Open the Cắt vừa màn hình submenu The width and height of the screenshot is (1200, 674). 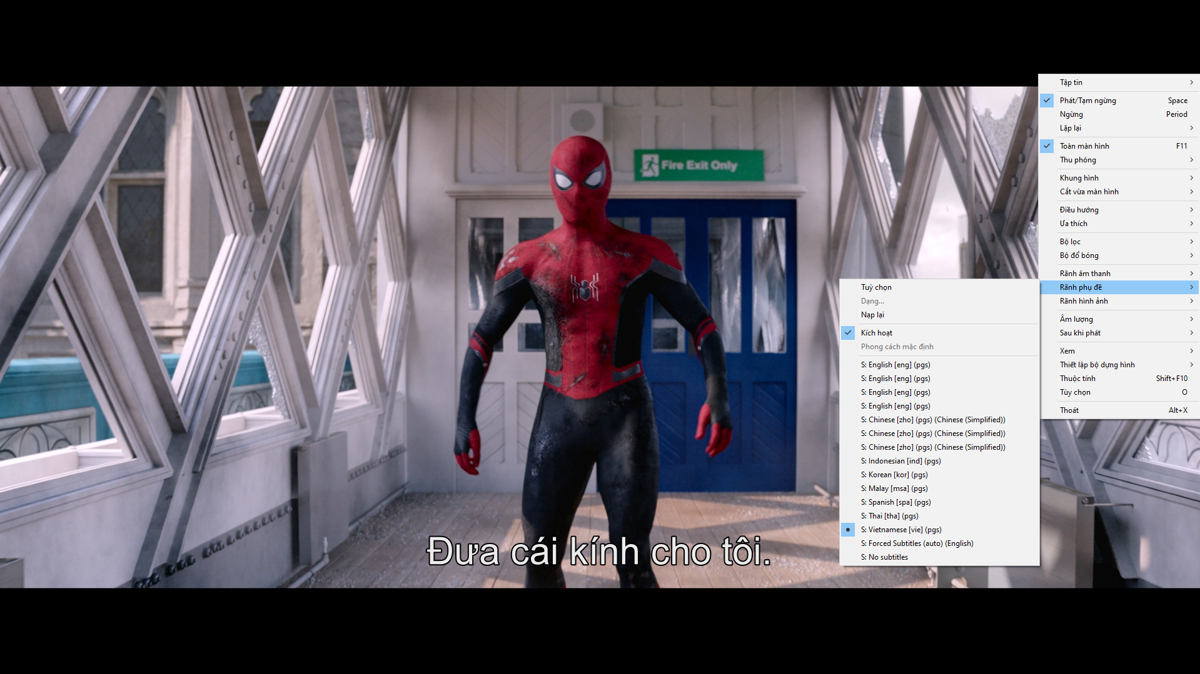(x=1119, y=192)
